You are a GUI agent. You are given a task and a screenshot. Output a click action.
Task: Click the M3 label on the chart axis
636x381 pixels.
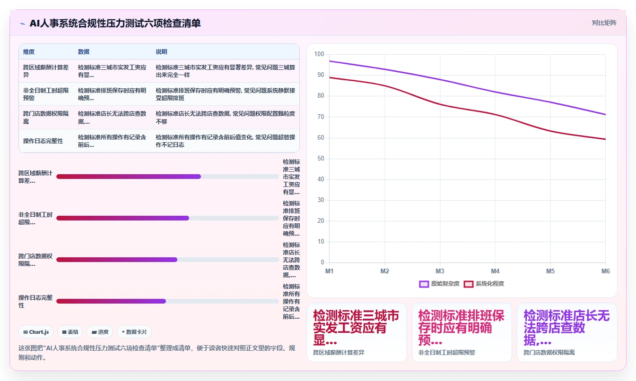point(440,271)
